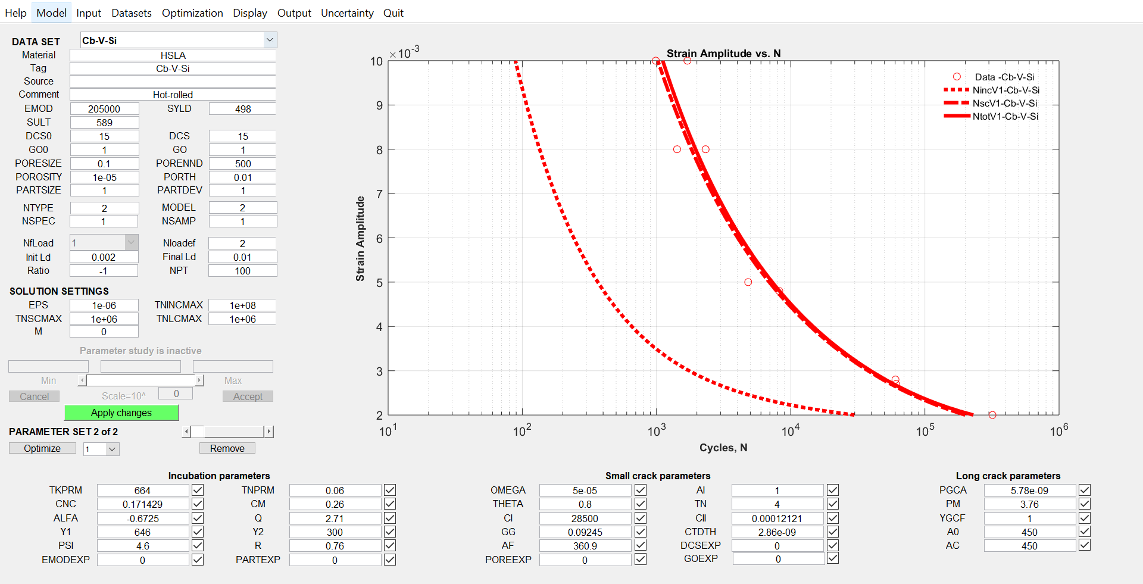Open the NfLoad dropdown
This screenshot has width=1143, height=584.
tap(131, 242)
